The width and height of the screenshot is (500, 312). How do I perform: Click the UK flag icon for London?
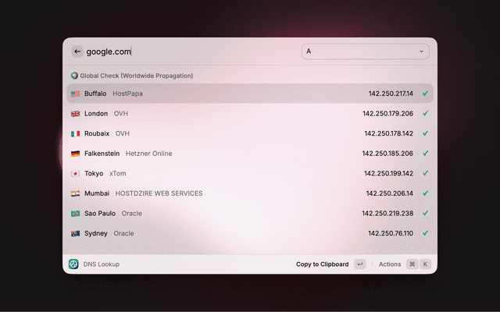pyautogui.click(x=75, y=114)
